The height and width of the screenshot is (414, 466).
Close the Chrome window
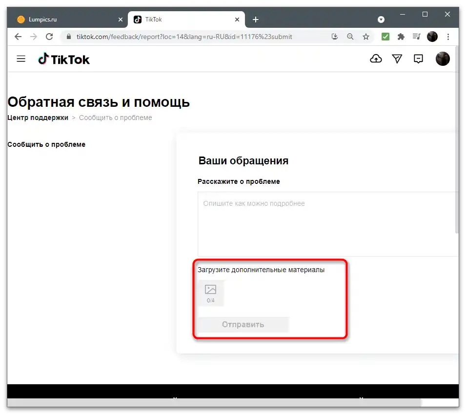click(x=447, y=14)
